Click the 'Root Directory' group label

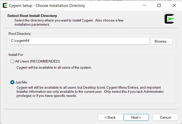pyautogui.click(x=20, y=34)
